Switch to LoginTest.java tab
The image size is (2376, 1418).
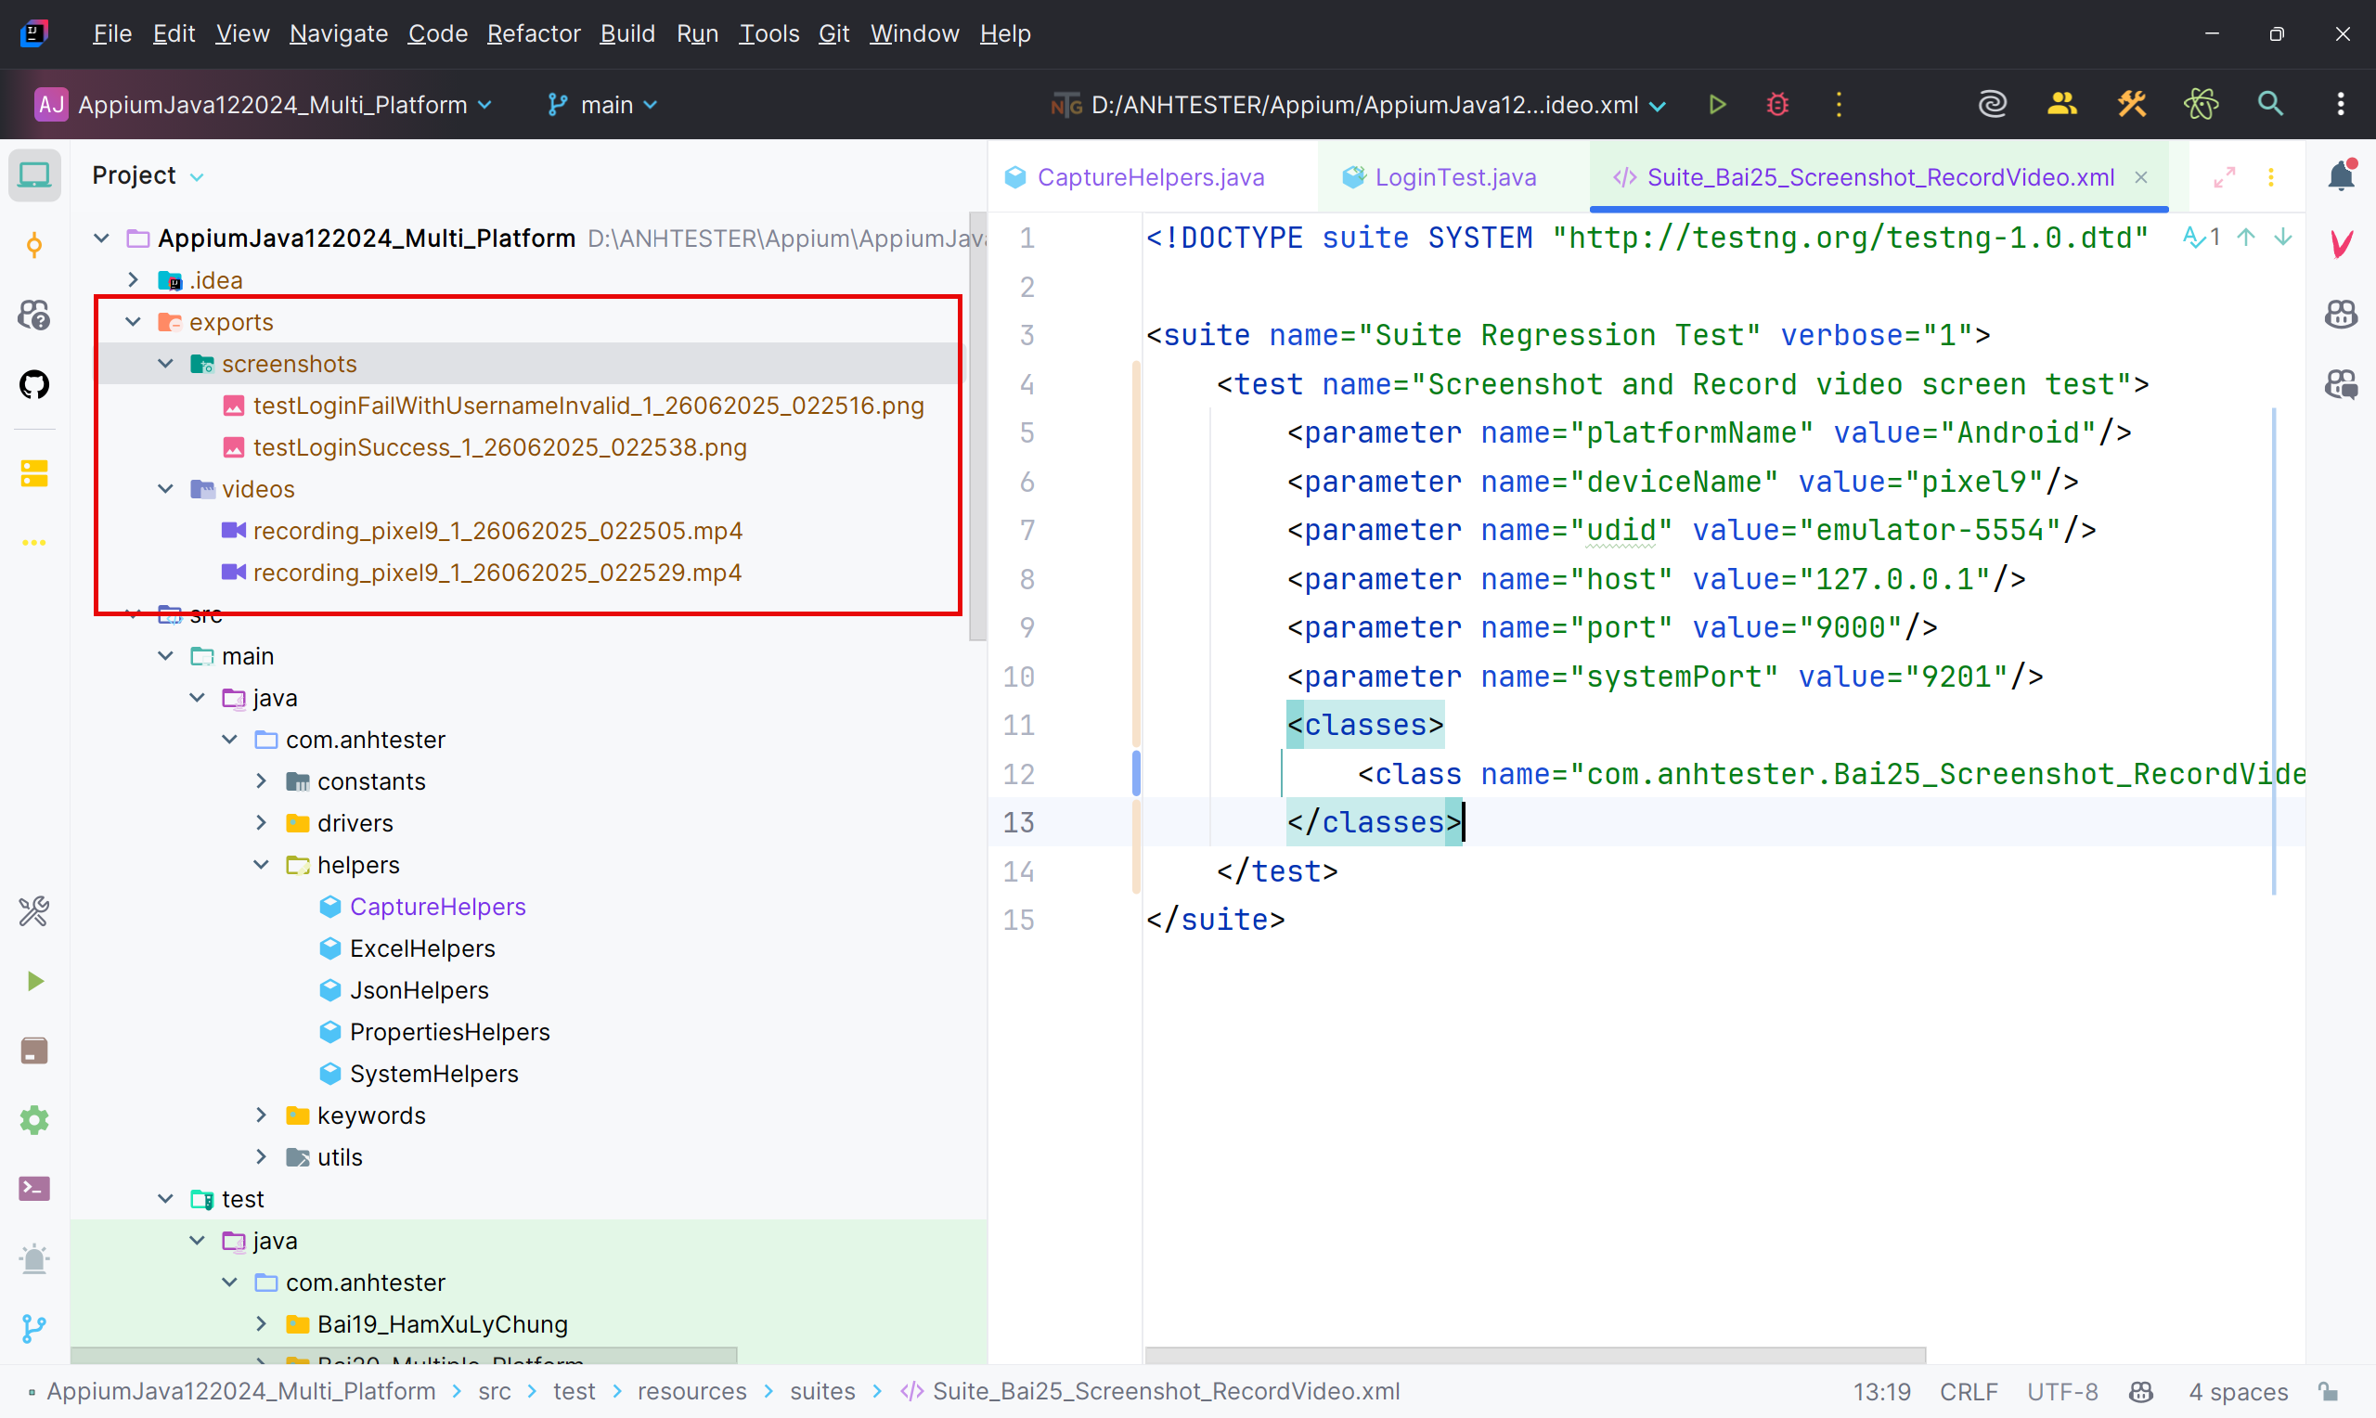tap(1454, 176)
